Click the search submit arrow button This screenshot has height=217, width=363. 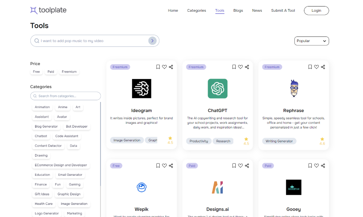152,41
